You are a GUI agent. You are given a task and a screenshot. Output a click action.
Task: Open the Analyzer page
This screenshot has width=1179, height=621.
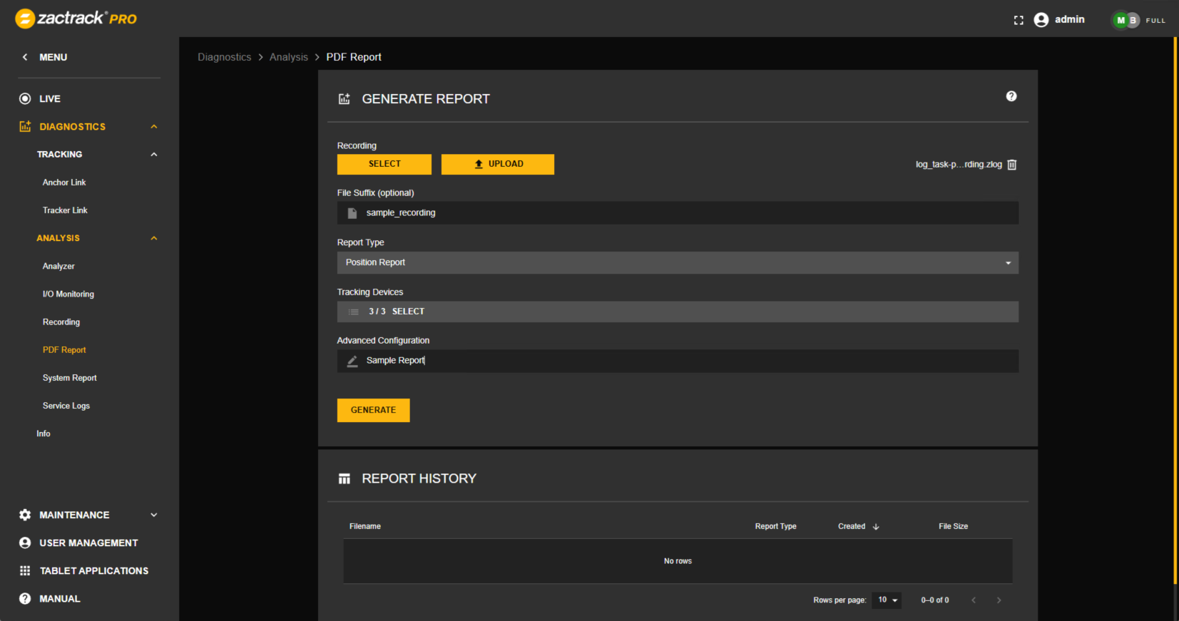pos(58,267)
